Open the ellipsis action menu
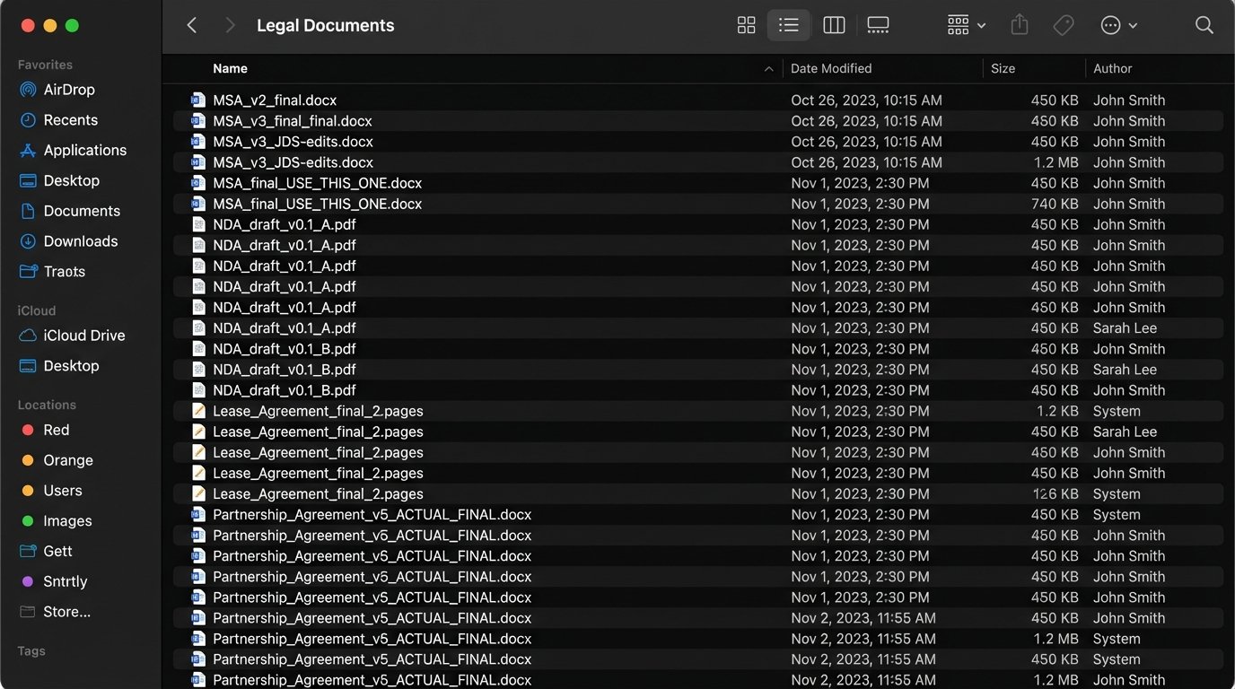Screen dimensions: 1235x689 [x=1118, y=25]
